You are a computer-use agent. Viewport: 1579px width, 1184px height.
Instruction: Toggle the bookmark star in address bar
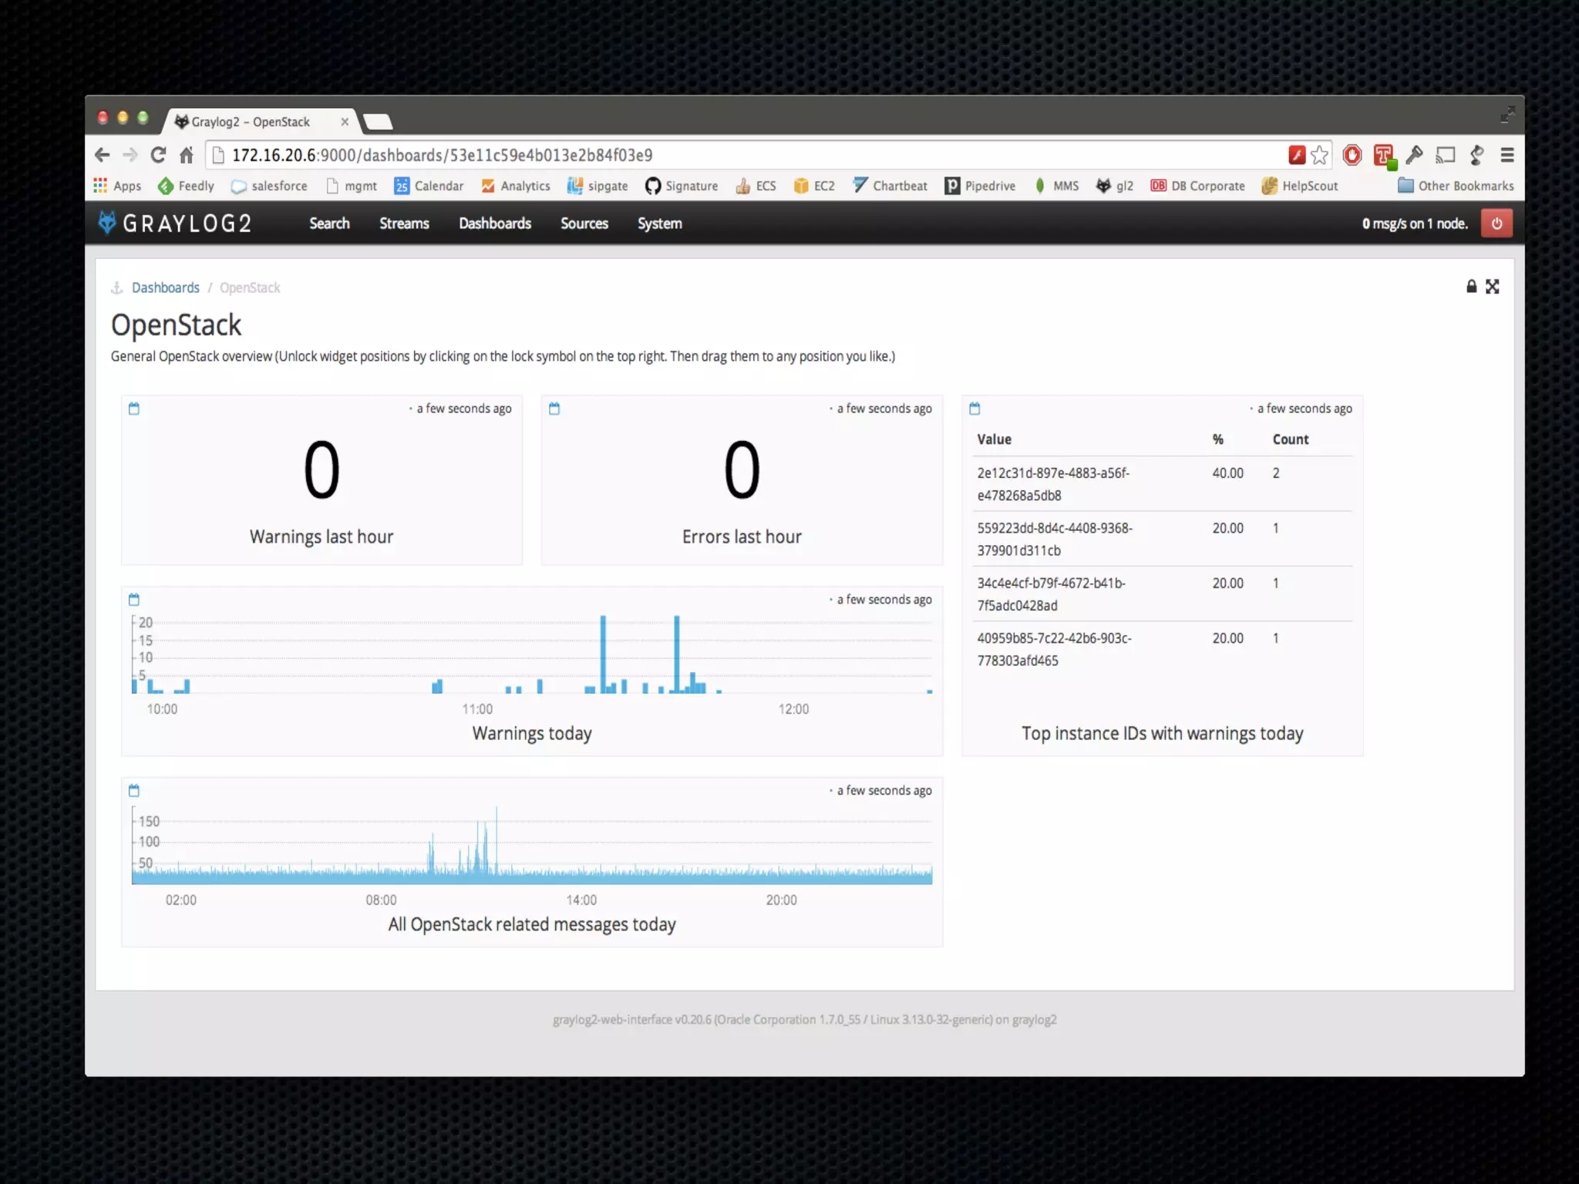pos(1320,155)
